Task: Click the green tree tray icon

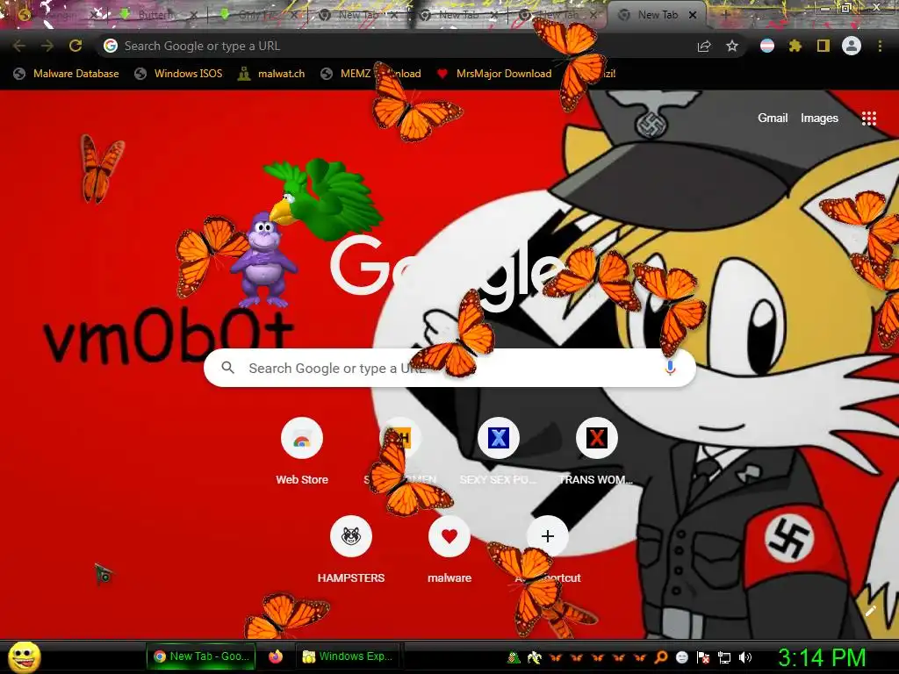Action: 513,657
